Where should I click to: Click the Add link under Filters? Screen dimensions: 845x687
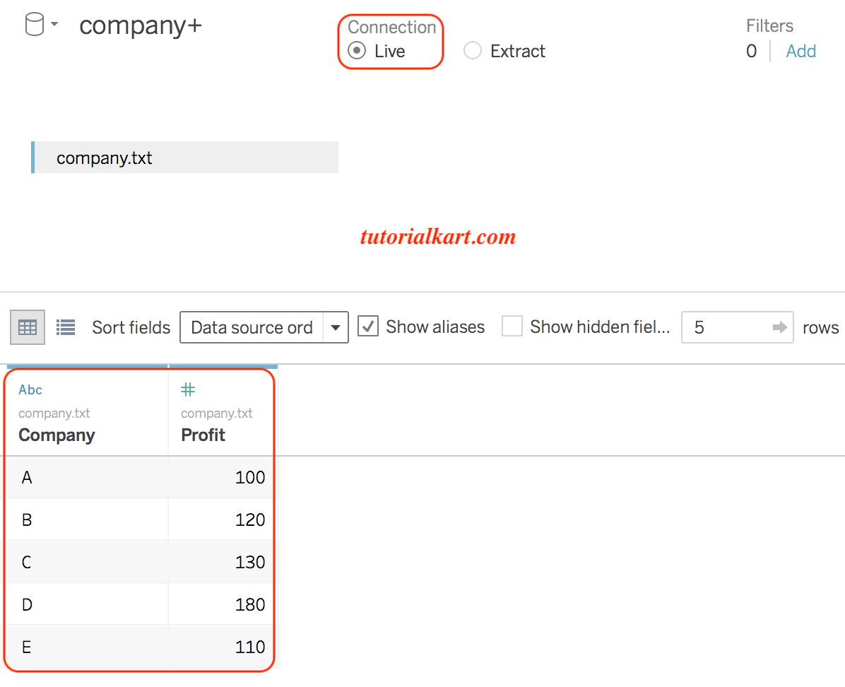pos(800,51)
